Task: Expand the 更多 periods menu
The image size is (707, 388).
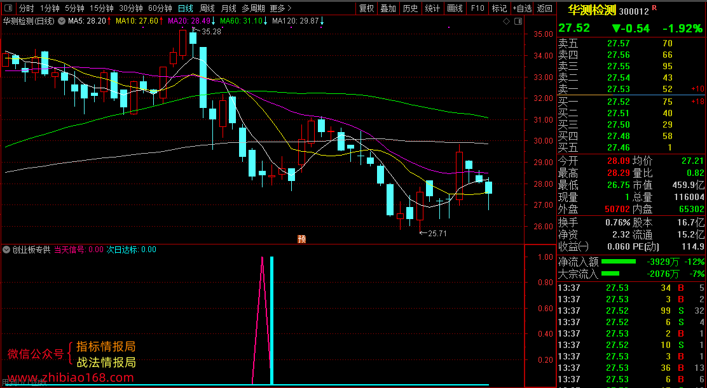Action: 281,8
